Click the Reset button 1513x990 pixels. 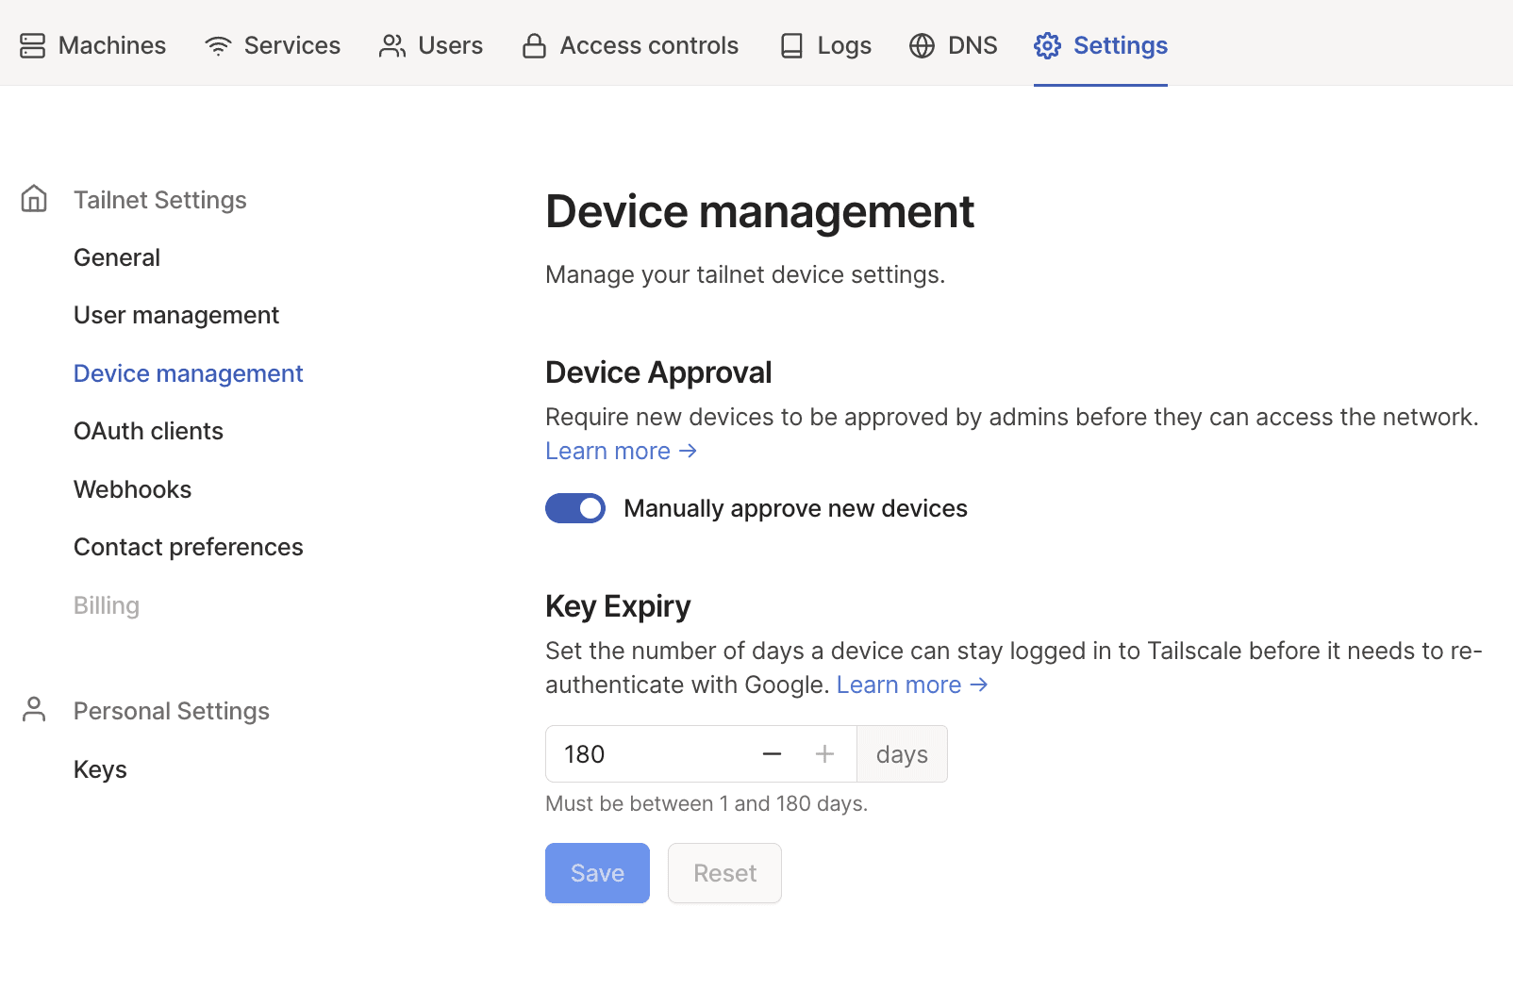724,872
